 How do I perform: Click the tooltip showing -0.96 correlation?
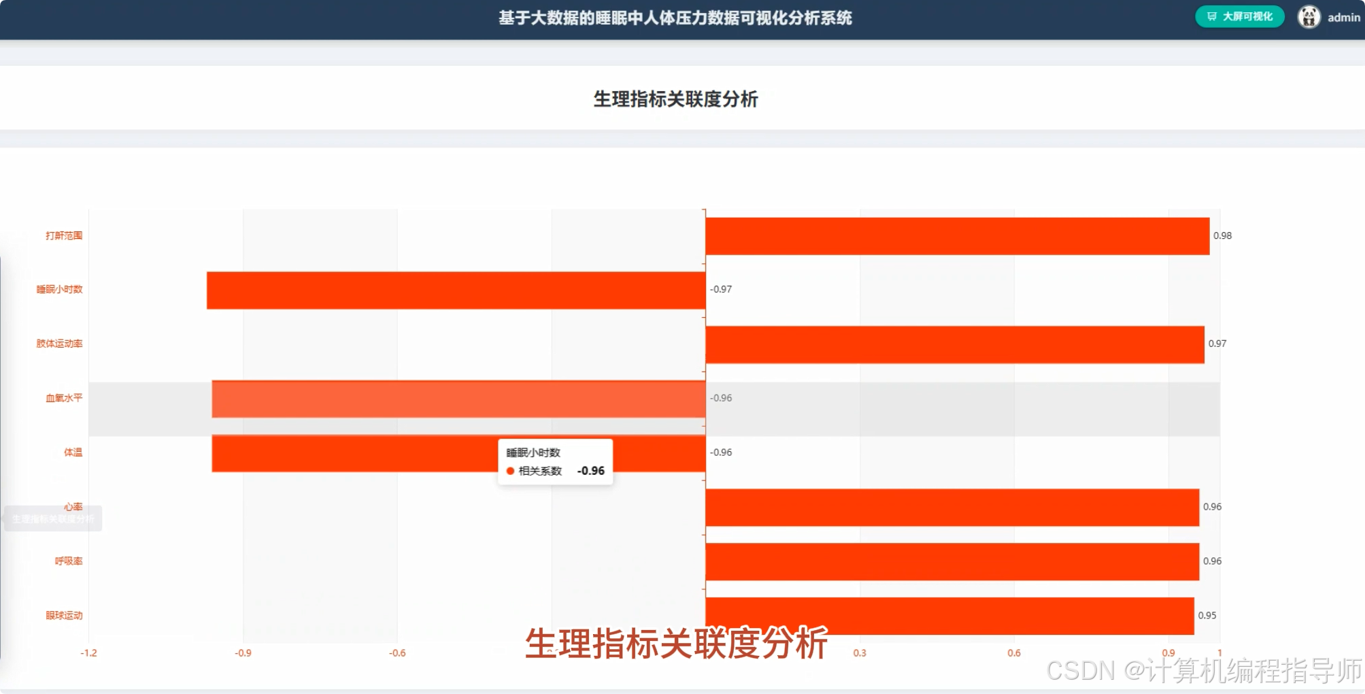(x=555, y=461)
